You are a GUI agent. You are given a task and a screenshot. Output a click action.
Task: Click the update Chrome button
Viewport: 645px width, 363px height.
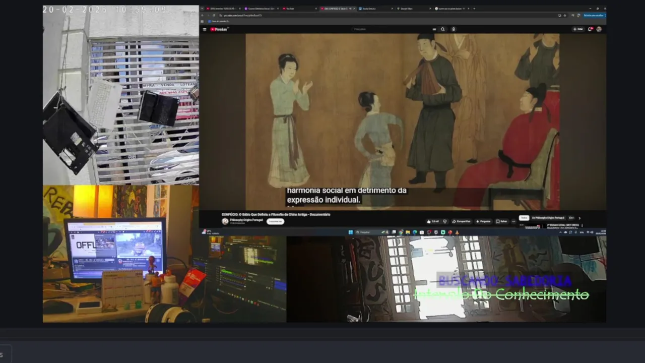[595, 15]
